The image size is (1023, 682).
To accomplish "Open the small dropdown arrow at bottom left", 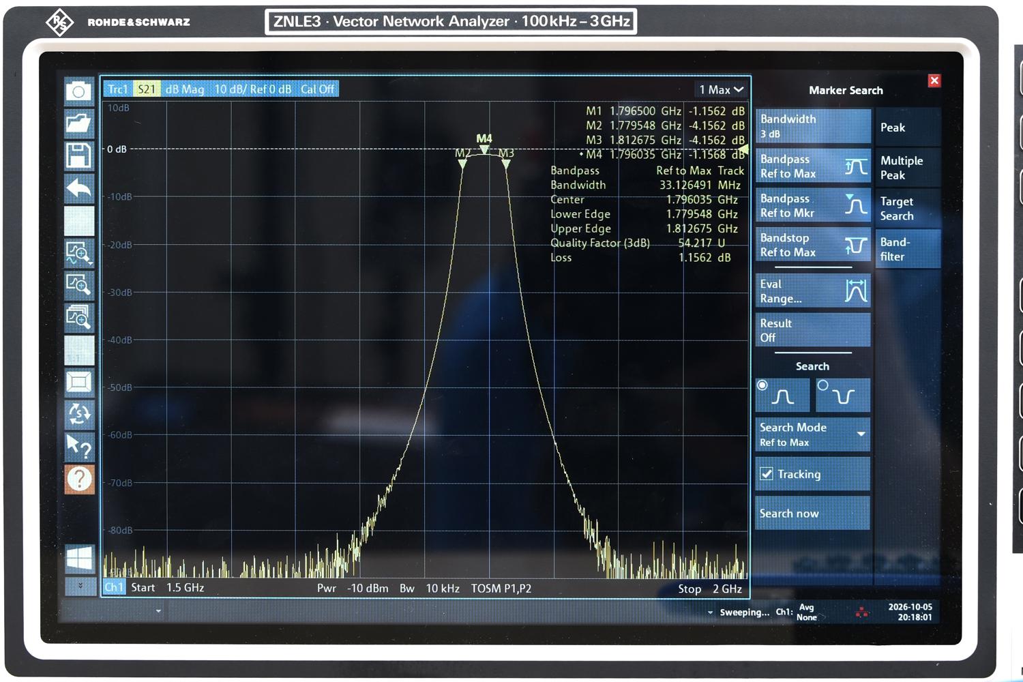I will point(158,611).
